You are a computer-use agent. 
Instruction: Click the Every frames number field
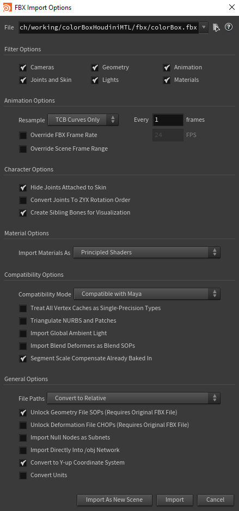(x=168, y=120)
